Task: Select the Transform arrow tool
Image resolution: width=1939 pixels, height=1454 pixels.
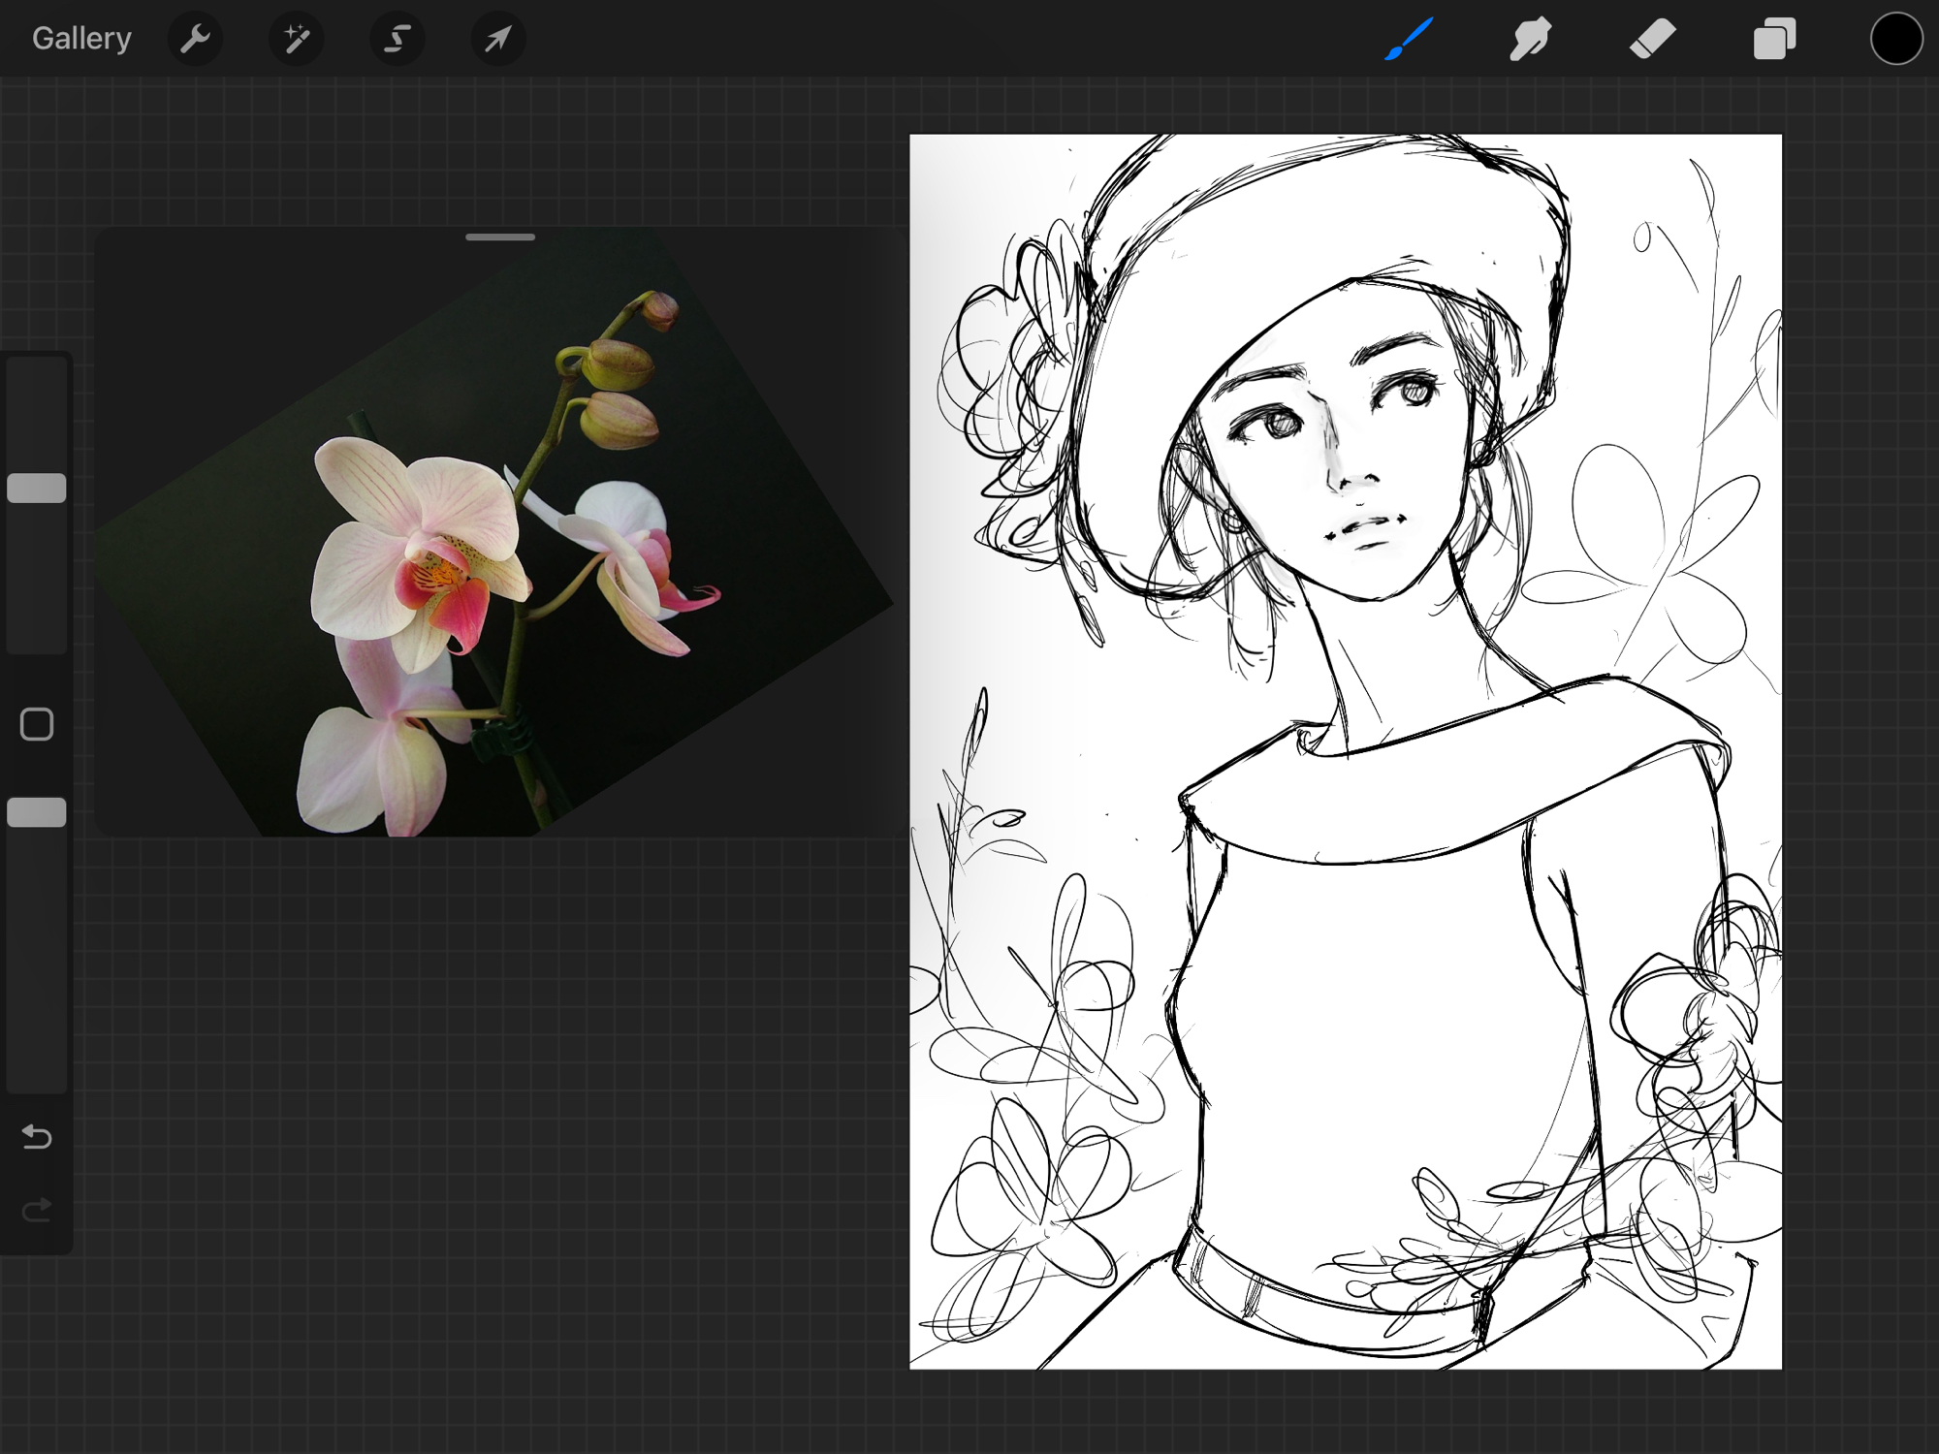Action: [x=497, y=39]
